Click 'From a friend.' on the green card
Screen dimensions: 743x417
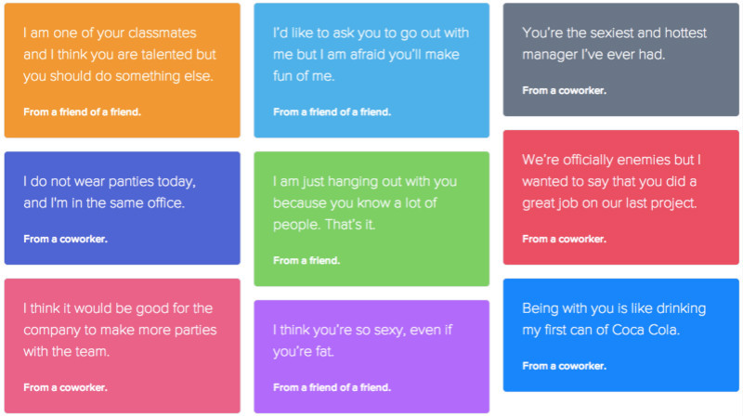(x=306, y=261)
